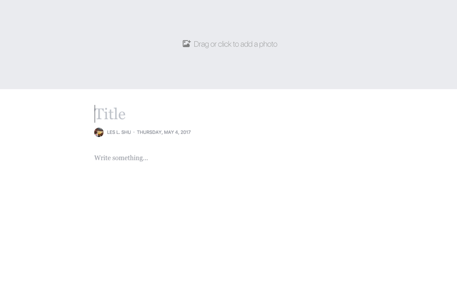Click the gray cover photo drop zone
This screenshot has height=304, width=457.
tap(228, 45)
